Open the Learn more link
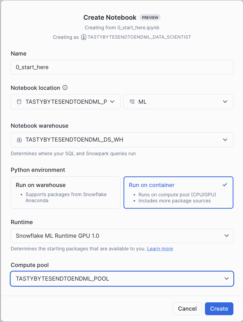The image size is (243, 322). click(x=160, y=249)
